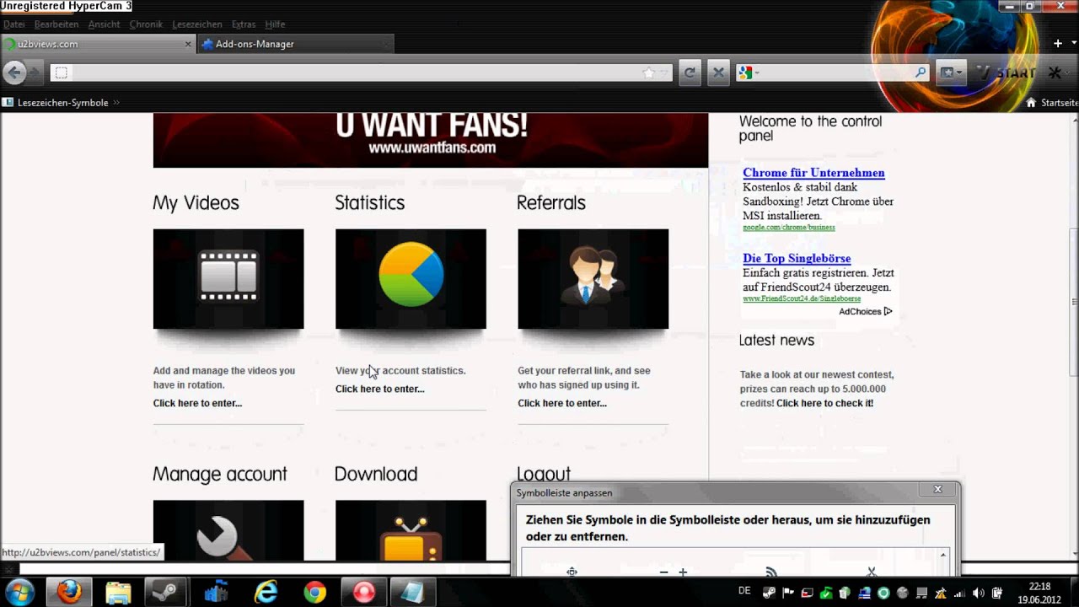Click the U WANT FANS banner

pos(431,141)
